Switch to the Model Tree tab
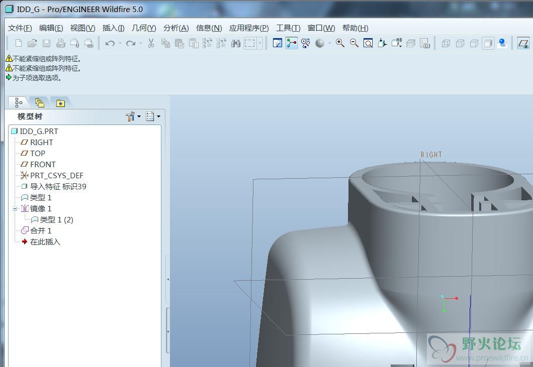 pyautogui.click(x=19, y=102)
